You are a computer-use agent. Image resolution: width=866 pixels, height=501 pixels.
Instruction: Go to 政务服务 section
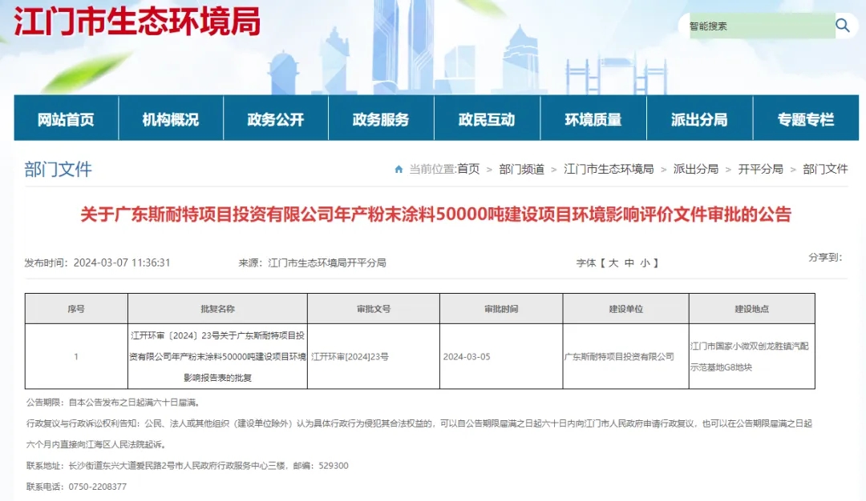(381, 119)
